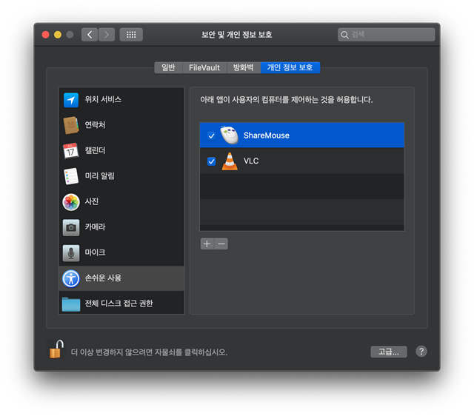This screenshot has height=416, width=474.
Task: Open help with the question mark
Action: [421, 352]
